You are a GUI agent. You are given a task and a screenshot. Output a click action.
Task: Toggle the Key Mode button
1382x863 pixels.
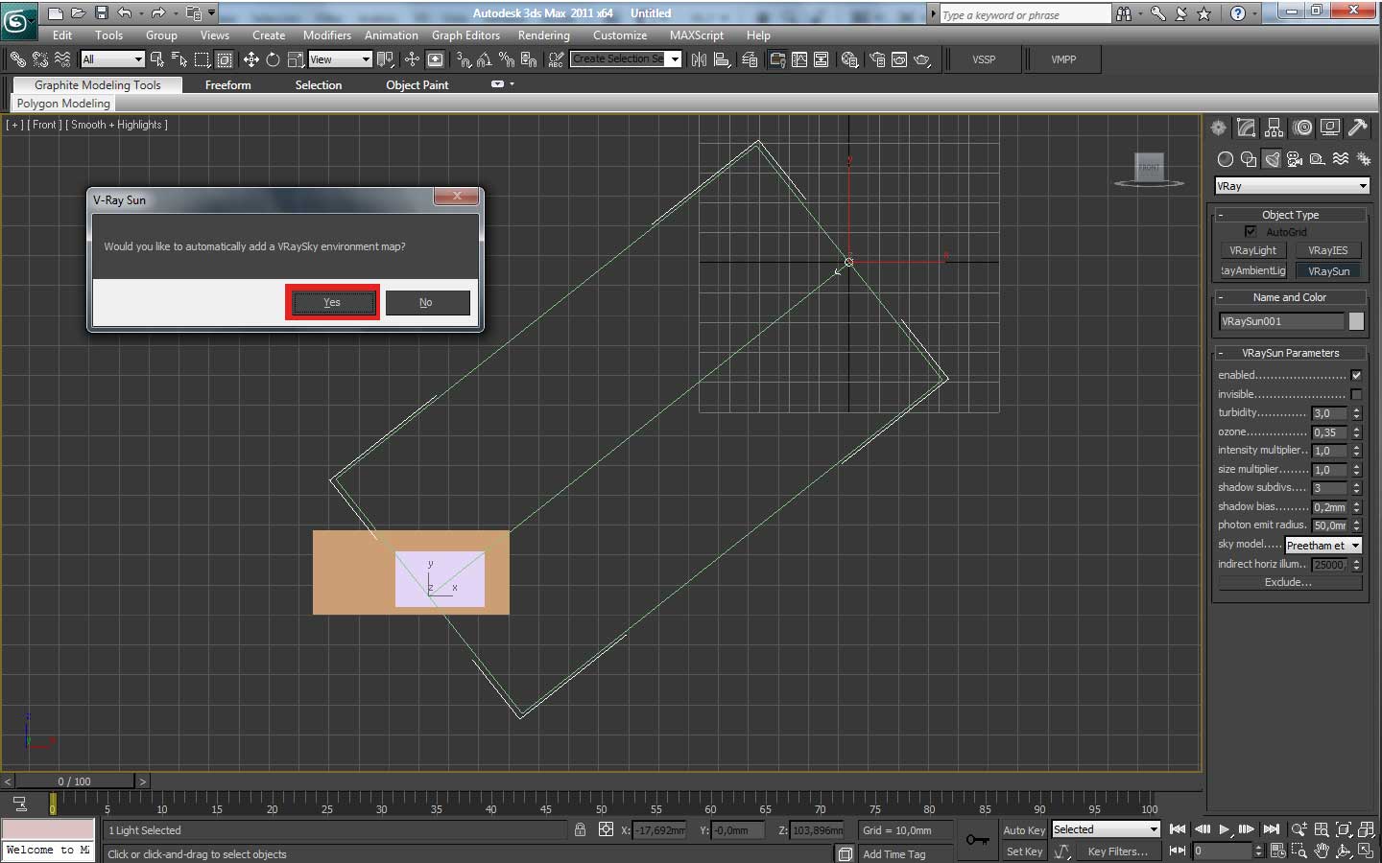pyautogui.click(x=1178, y=851)
